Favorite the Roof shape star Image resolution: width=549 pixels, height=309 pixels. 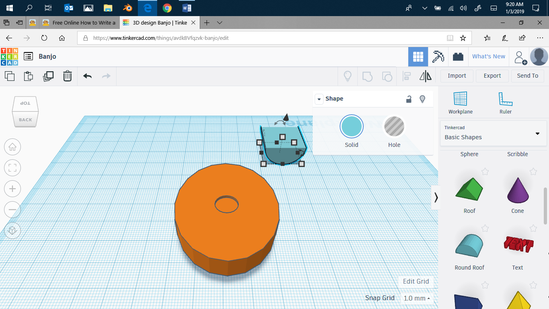(485, 172)
